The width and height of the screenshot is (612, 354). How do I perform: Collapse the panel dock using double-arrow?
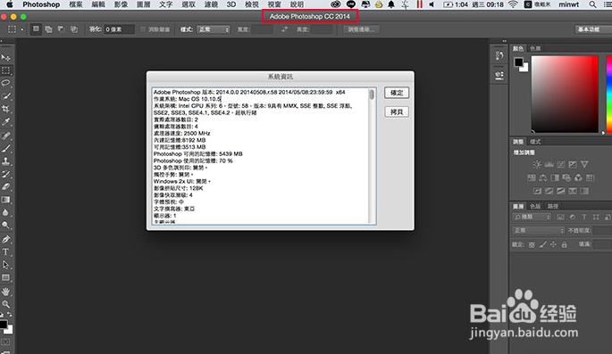pos(504,41)
